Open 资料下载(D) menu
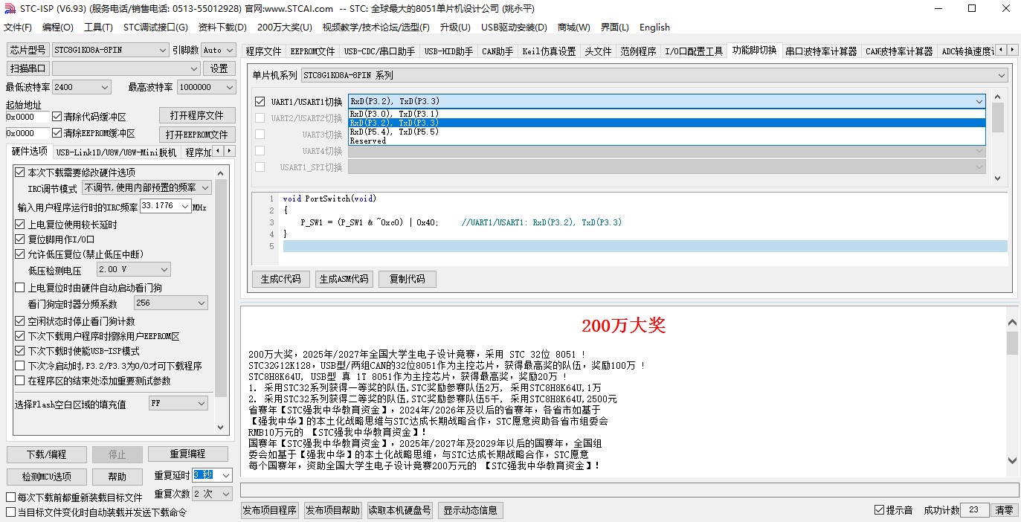 (222, 28)
